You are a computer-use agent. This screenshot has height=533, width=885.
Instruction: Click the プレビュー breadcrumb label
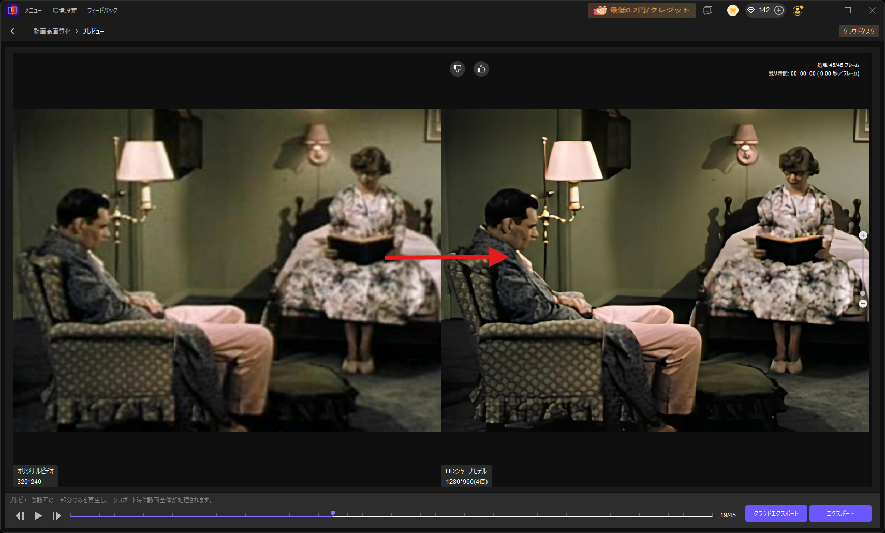93,32
